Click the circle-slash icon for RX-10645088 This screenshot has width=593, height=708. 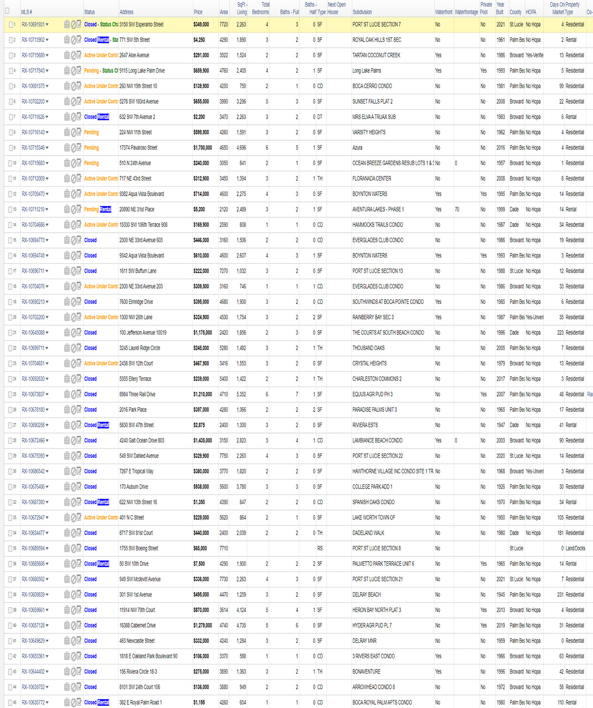pos(73,333)
